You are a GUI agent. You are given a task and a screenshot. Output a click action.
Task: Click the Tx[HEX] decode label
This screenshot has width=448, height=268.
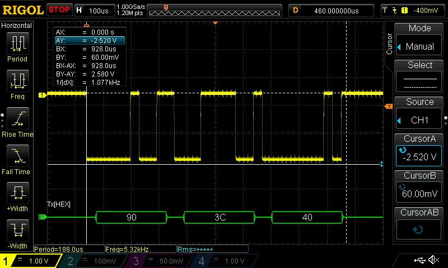pyautogui.click(x=59, y=204)
